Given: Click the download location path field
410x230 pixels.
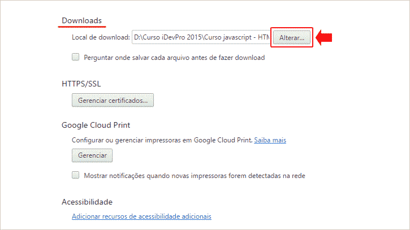Looking at the screenshot, I should 201,37.
